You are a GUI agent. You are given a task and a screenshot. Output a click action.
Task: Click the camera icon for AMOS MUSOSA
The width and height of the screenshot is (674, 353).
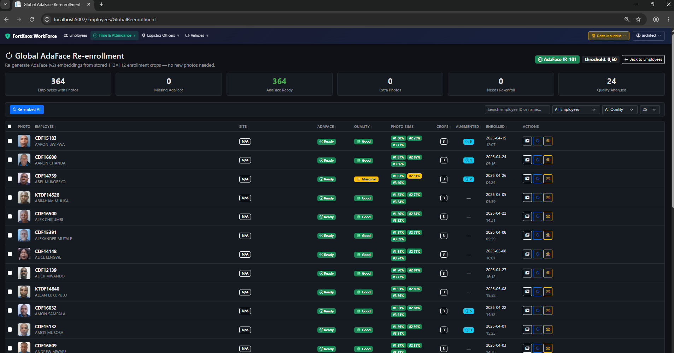(x=548, y=330)
